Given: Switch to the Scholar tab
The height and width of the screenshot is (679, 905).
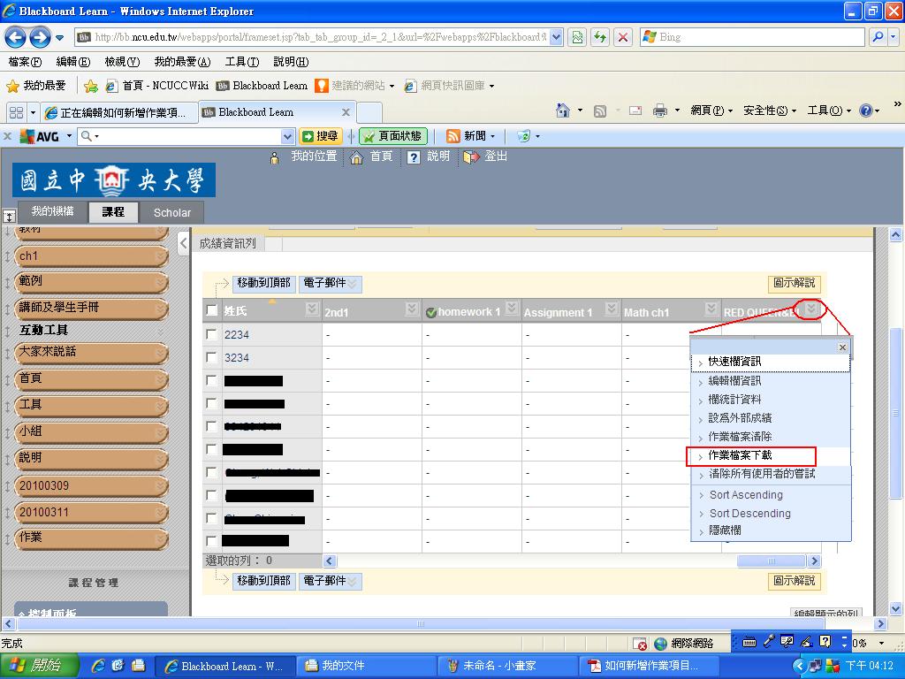Looking at the screenshot, I should tap(171, 212).
